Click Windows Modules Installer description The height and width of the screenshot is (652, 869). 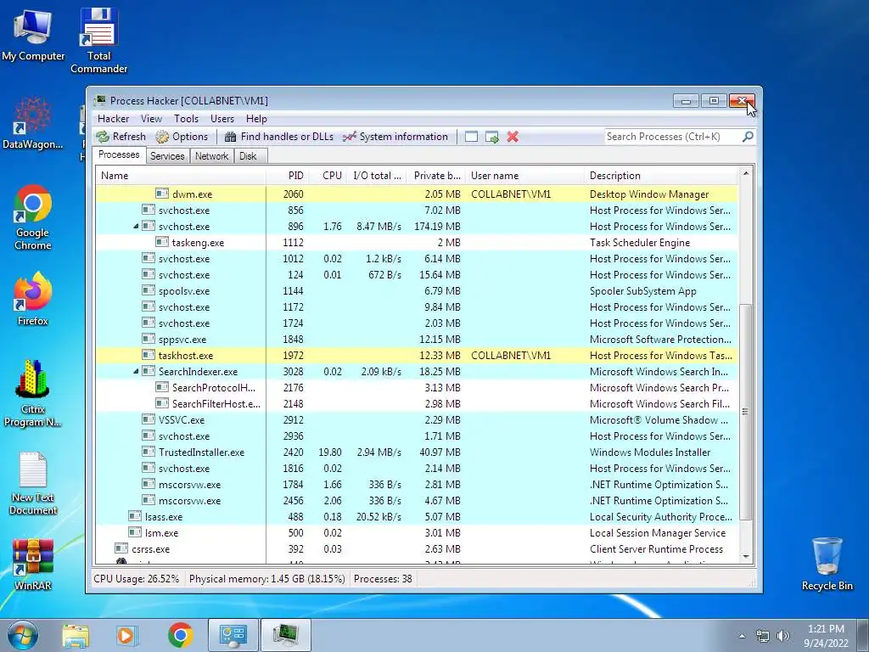(x=649, y=452)
